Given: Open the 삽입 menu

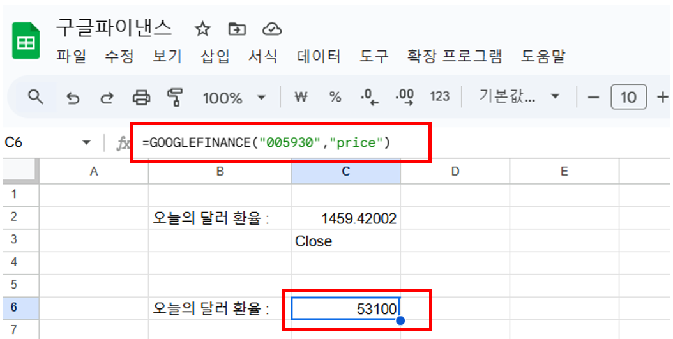Looking at the screenshot, I should click(x=215, y=56).
